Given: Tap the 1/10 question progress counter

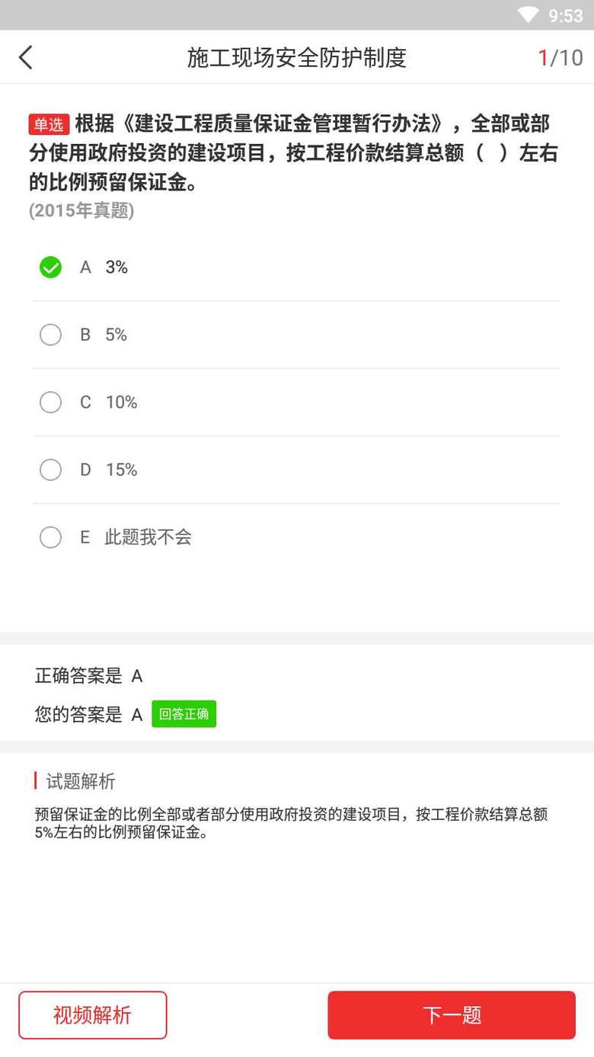Looking at the screenshot, I should pyautogui.click(x=560, y=57).
